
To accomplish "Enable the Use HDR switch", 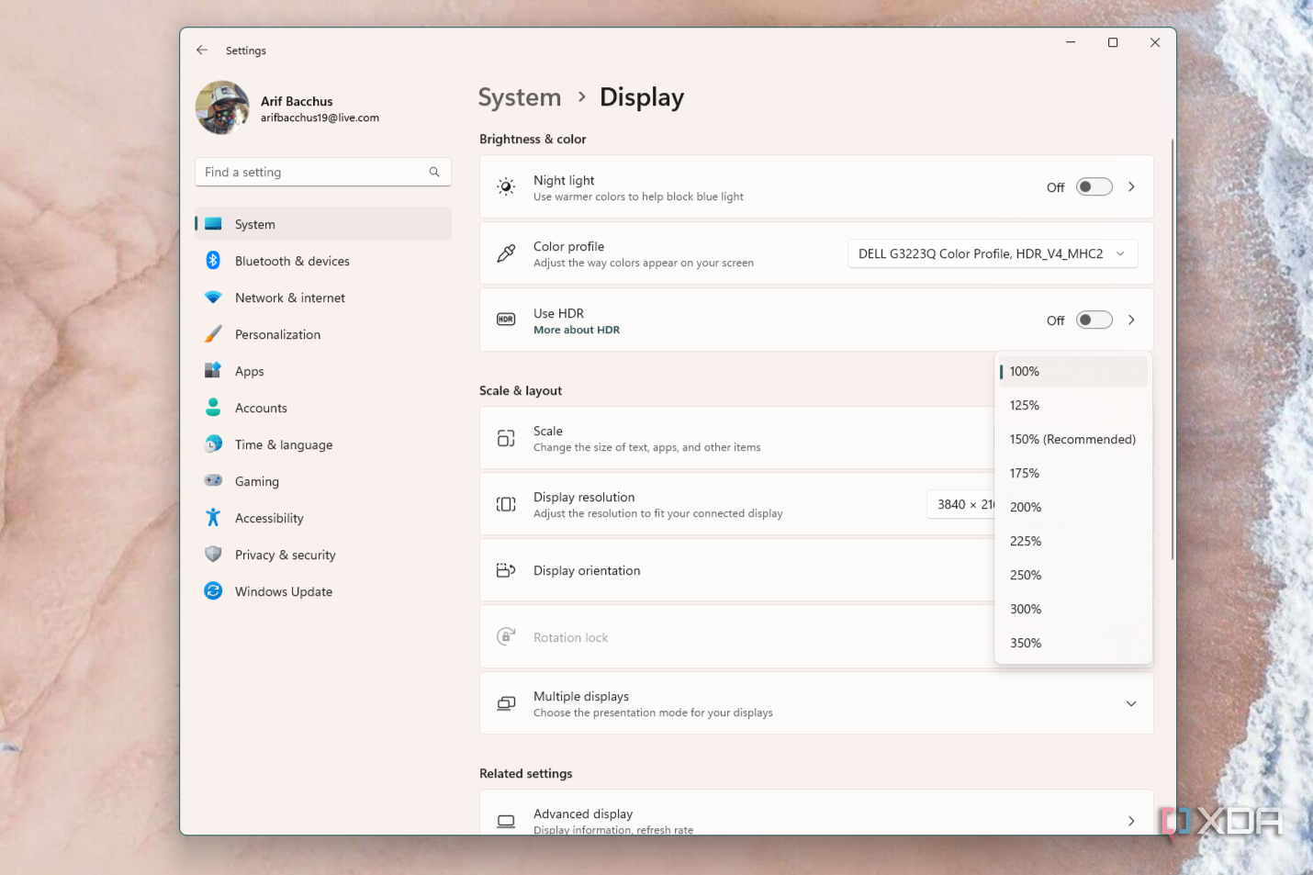I will click(1093, 320).
